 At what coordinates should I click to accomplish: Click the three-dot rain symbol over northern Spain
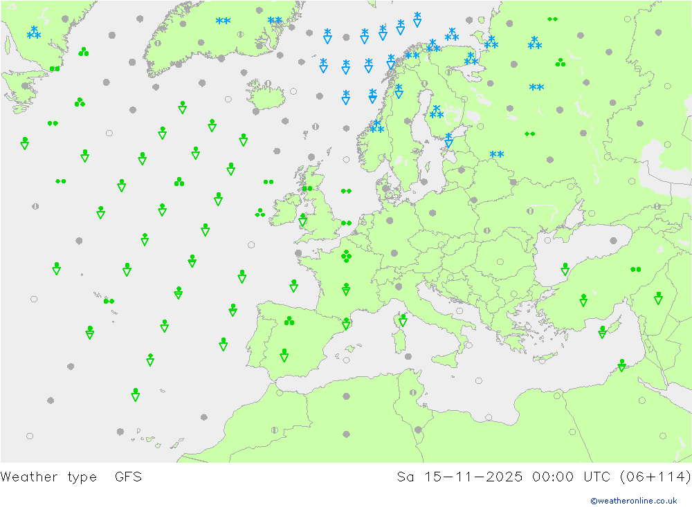tap(289, 321)
